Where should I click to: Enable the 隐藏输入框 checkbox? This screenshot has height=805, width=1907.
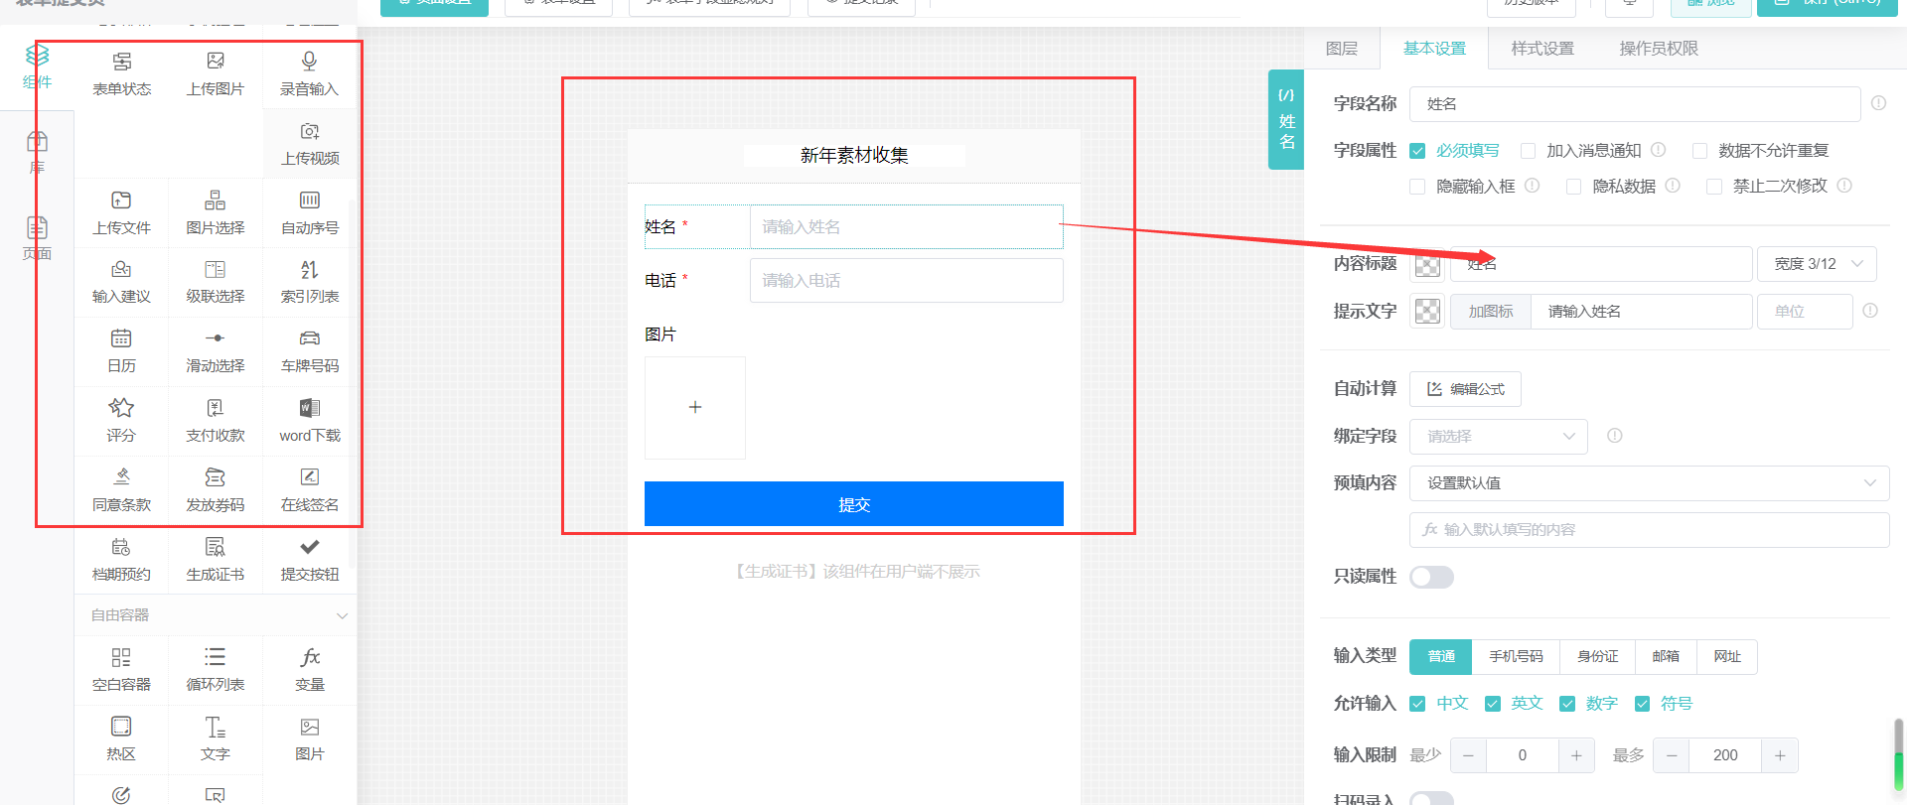coord(1417,187)
